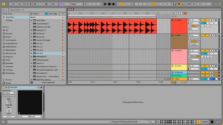Toggle Follow playback button
The image size is (223, 125).
(86, 4)
